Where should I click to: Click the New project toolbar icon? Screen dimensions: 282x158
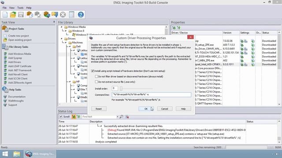5,14
